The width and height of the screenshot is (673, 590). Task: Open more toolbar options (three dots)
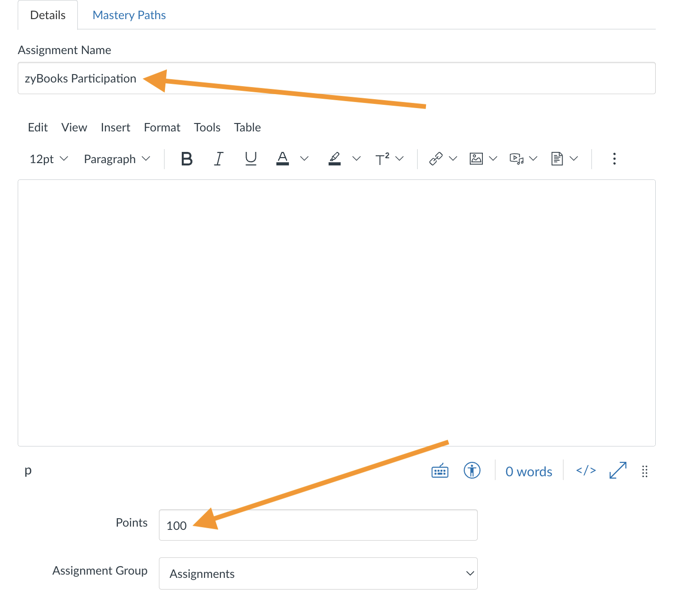click(614, 159)
